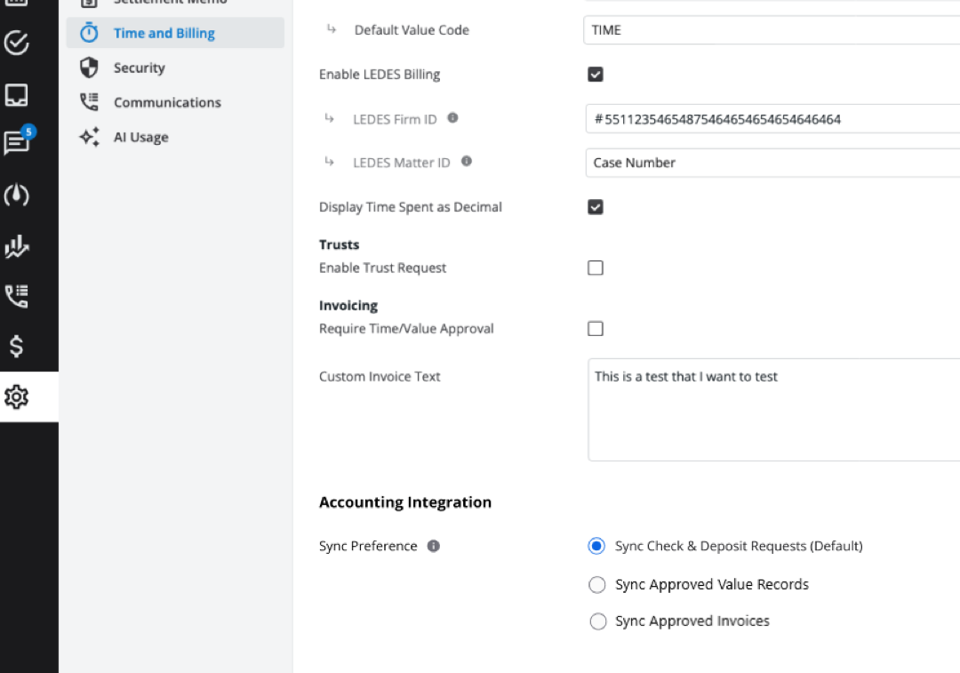This screenshot has width=960, height=673.
Task: Switch to AI Usage settings
Action: click(x=140, y=137)
